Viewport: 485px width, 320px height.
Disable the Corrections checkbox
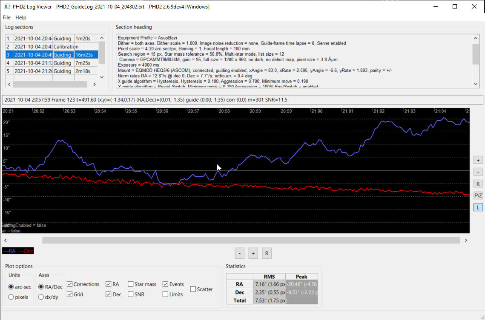pyautogui.click(x=70, y=284)
